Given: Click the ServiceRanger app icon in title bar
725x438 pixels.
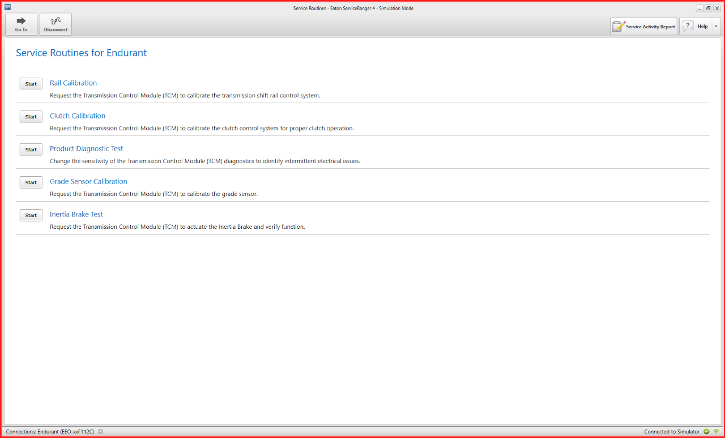Looking at the screenshot, I should coord(7,7).
